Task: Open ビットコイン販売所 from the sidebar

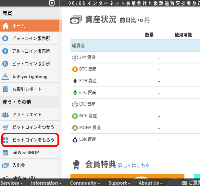Action: [30, 38]
